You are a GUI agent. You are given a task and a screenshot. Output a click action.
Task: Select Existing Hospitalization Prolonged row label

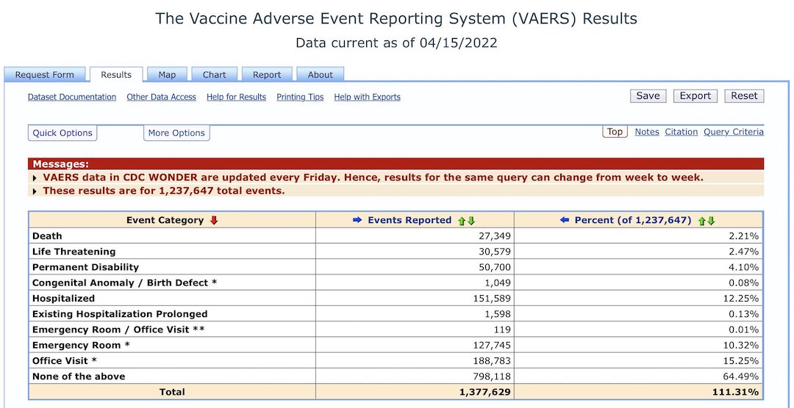120,315
